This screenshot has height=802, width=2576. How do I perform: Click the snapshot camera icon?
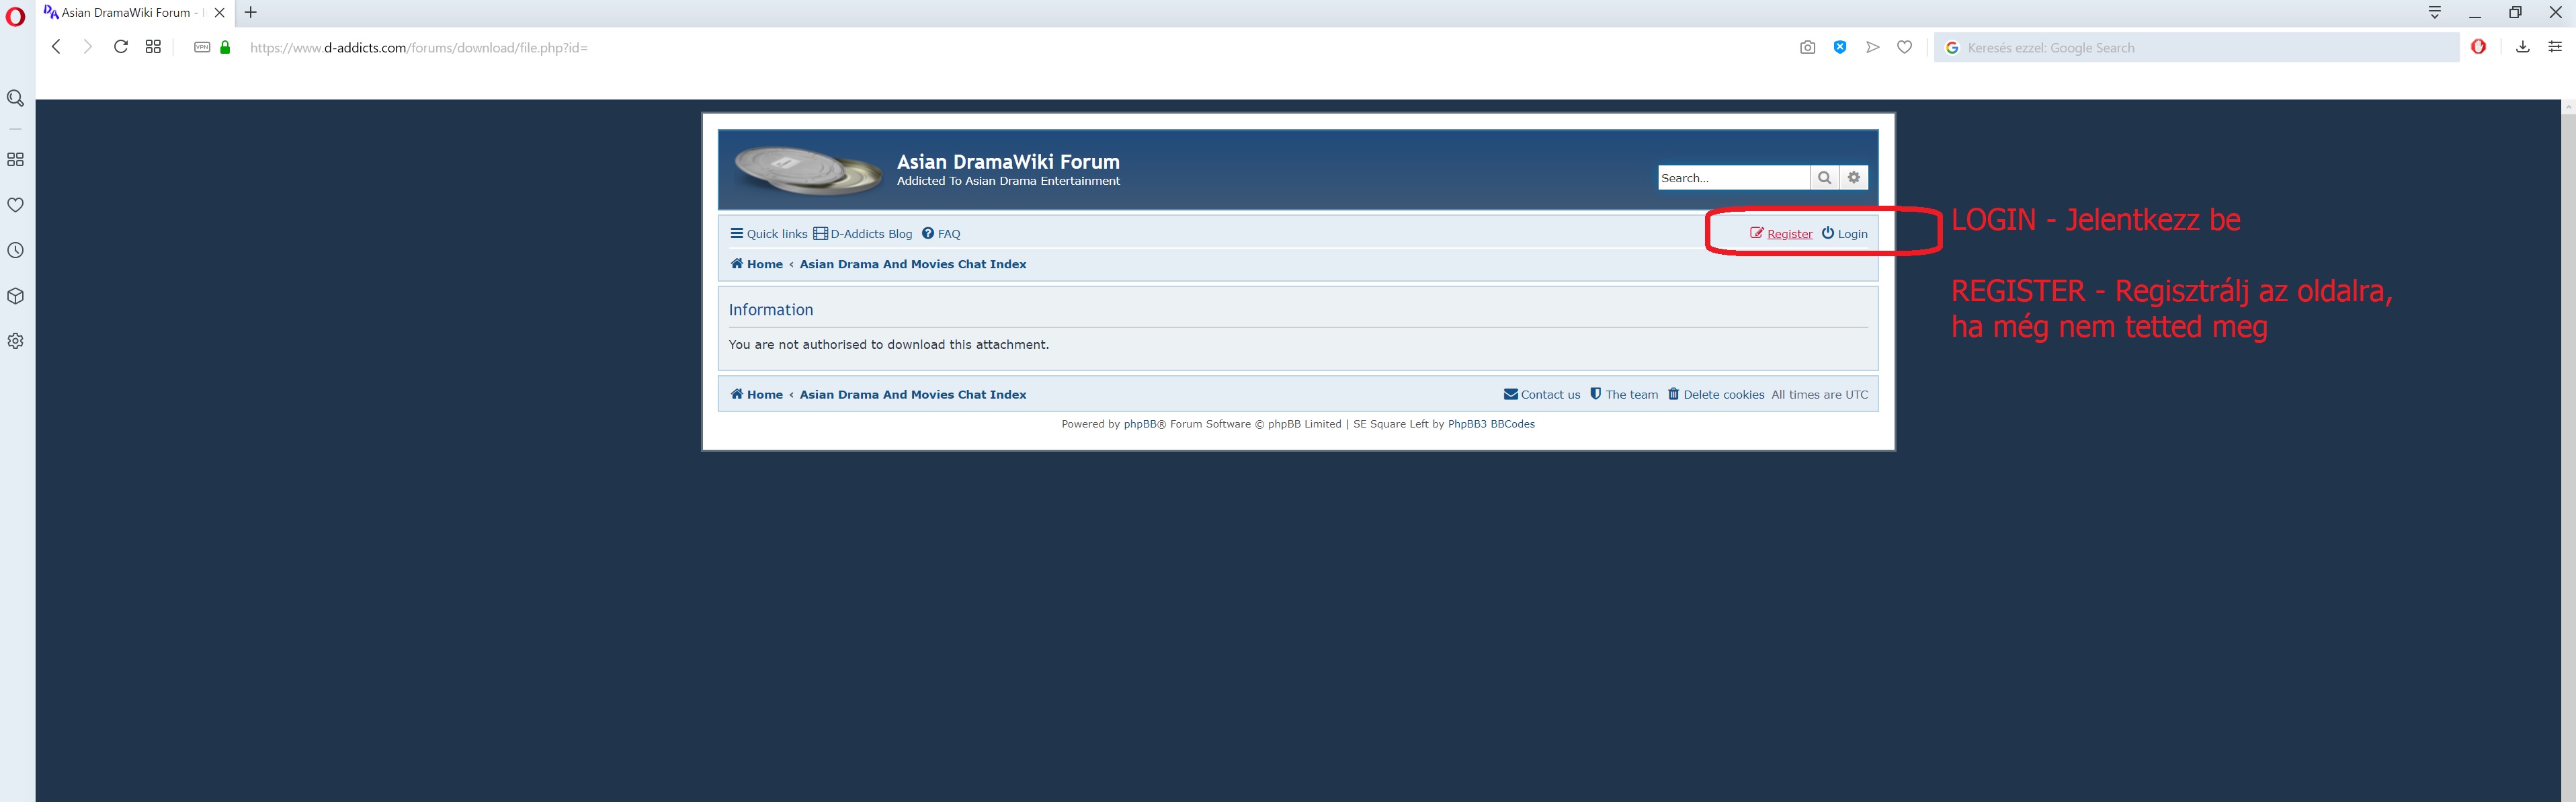[1807, 47]
